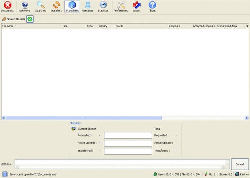Sort by Requests column header

[179, 26]
